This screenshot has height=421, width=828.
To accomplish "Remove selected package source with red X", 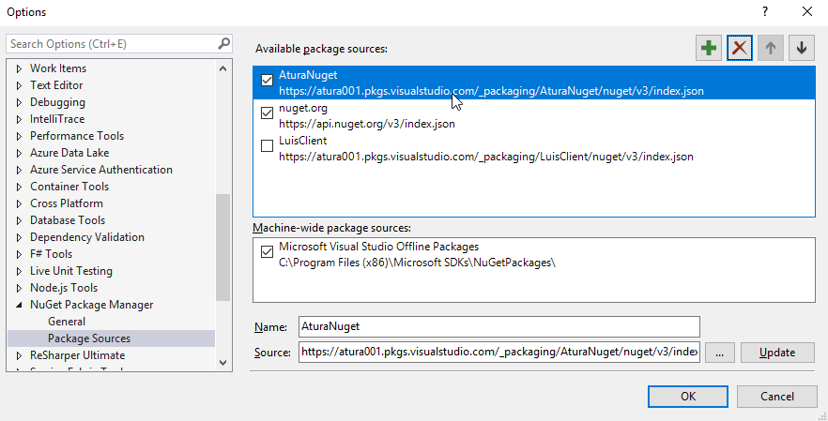I will pyautogui.click(x=740, y=48).
